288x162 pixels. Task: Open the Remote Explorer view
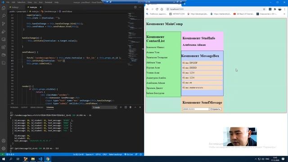(4, 40)
